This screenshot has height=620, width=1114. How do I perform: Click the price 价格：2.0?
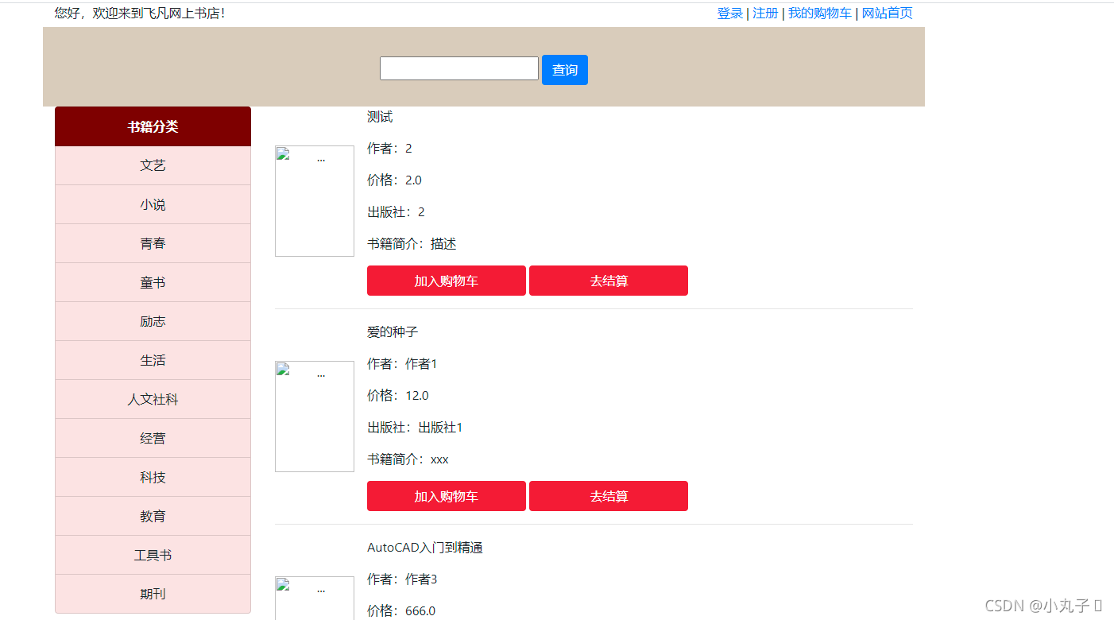point(394,180)
